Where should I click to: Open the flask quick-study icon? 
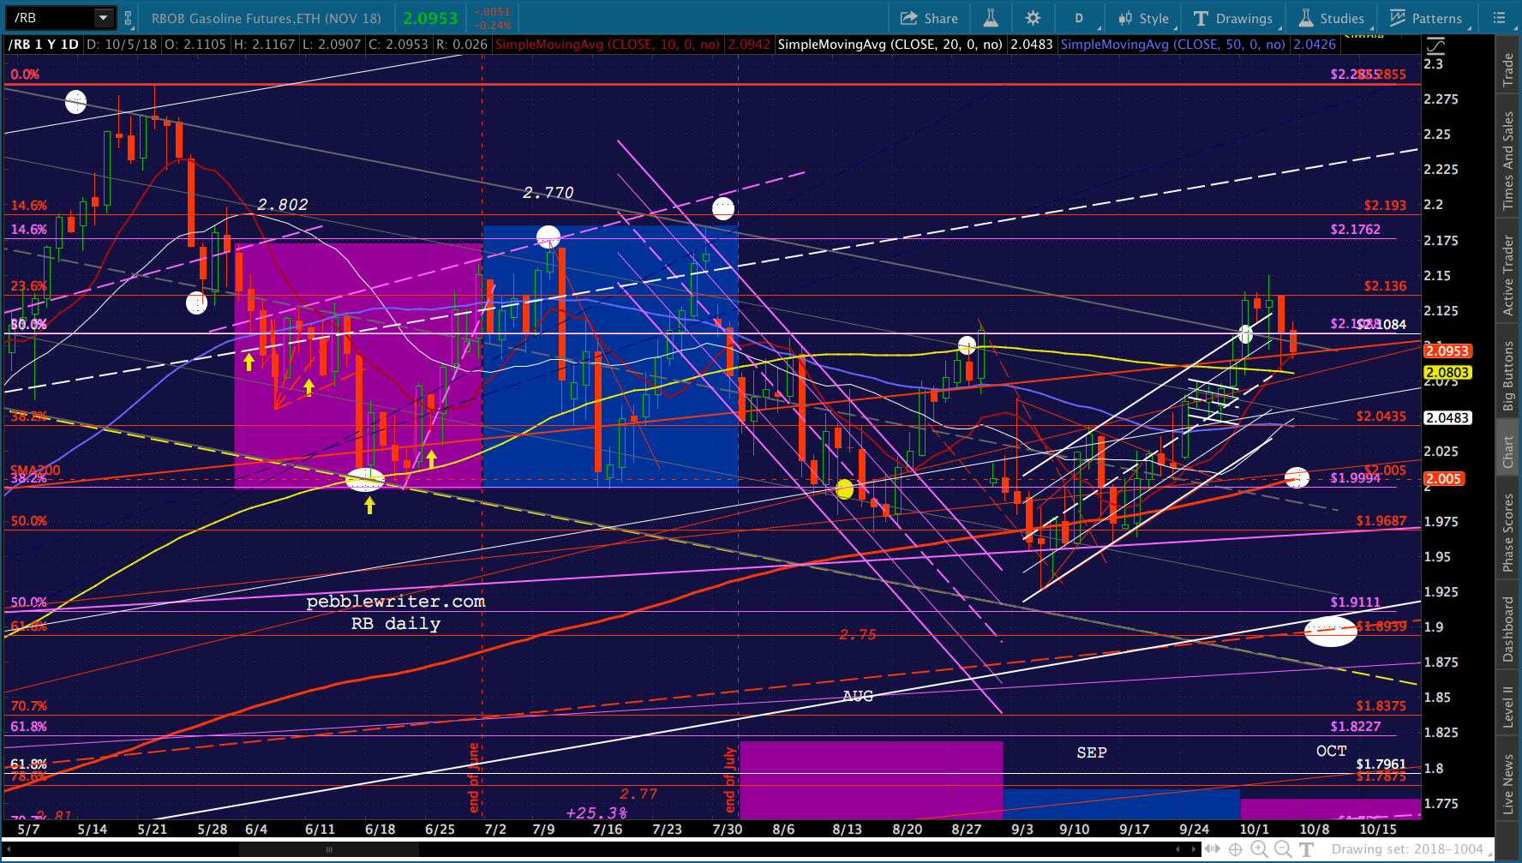click(x=991, y=18)
